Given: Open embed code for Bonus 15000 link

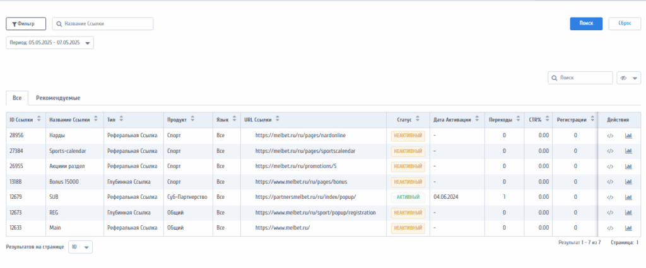Looking at the screenshot, I should 610,182.
